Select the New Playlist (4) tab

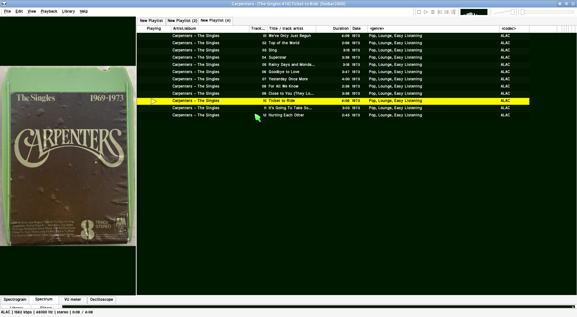click(215, 20)
